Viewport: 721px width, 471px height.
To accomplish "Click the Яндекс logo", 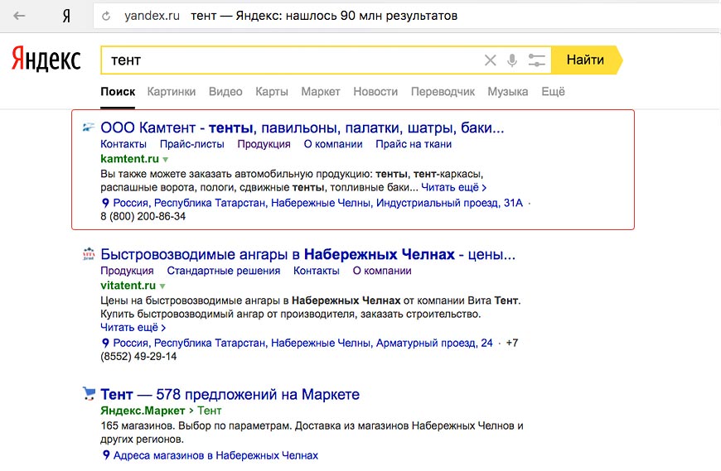I will 46,60.
